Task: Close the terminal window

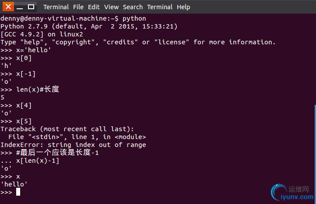Action: pyautogui.click(x=8, y=7)
